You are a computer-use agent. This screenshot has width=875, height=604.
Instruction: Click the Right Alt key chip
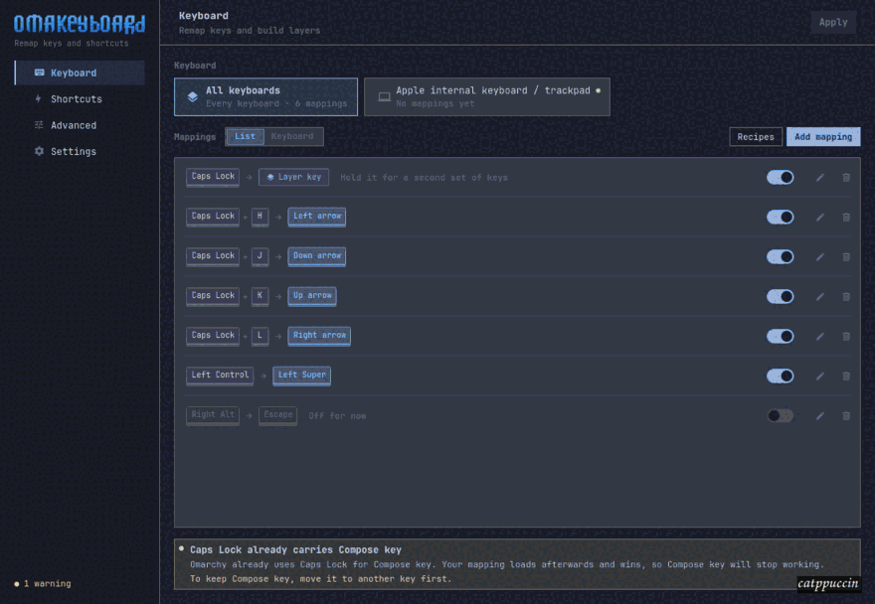(213, 415)
